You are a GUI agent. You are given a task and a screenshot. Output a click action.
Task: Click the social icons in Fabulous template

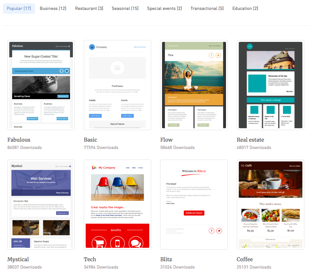click(x=65, y=71)
